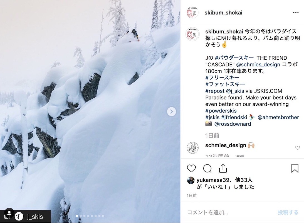Open schmies_design commenter avatar

pos(192,148)
